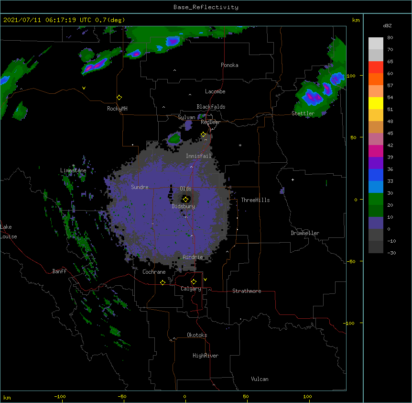412x403 pixels.
Task: Choose the blue 33-36 dBZ legend swatch
Action: (x=376, y=175)
